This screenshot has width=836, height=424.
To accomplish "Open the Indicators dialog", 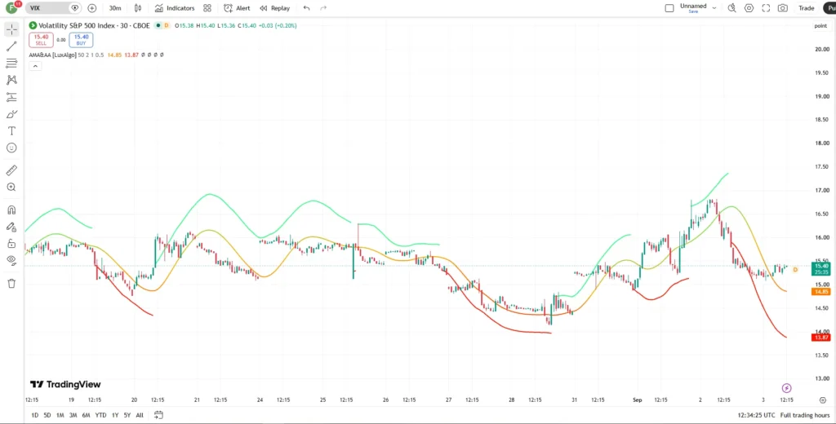I will coord(175,8).
